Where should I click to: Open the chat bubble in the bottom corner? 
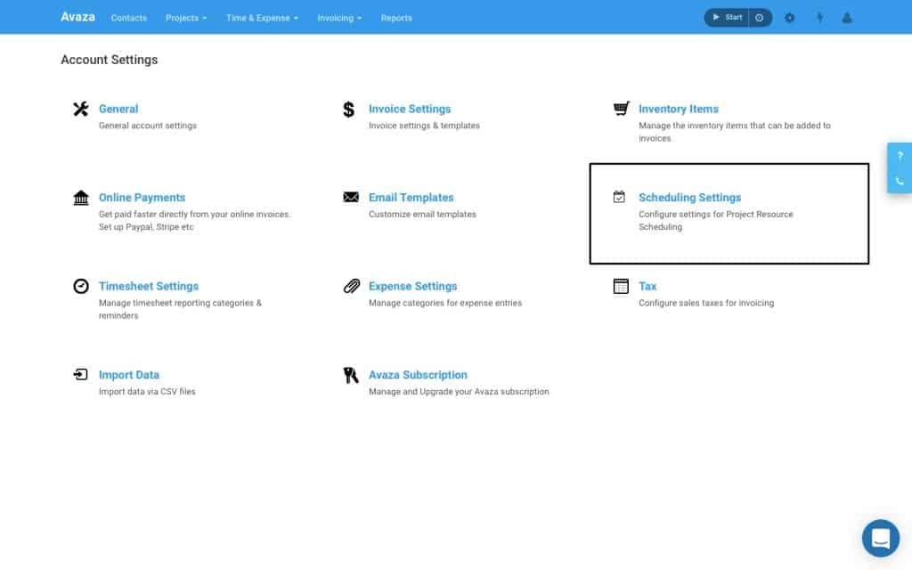tap(880, 538)
